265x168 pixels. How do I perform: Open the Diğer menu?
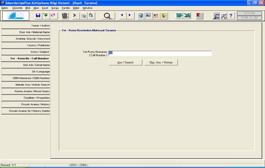tap(76, 8)
